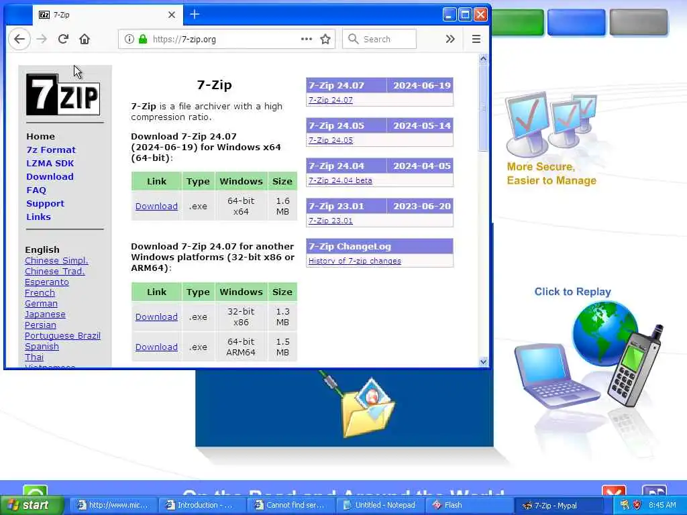Show site information icon in address bar
Image resolution: width=687 pixels, height=515 pixels.
(x=129, y=39)
